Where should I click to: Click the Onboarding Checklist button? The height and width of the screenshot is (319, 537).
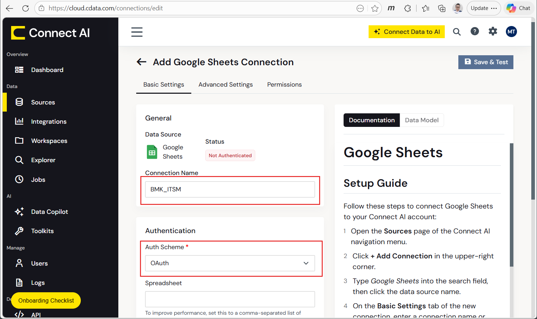coord(46,300)
